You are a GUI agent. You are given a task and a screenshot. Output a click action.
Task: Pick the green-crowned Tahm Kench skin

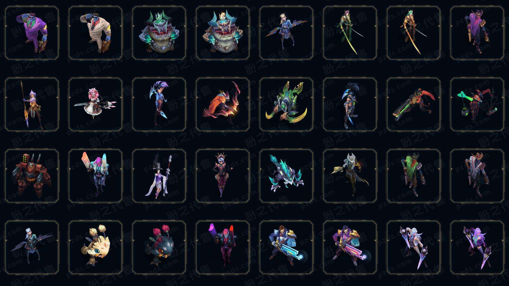click(159, 33)
